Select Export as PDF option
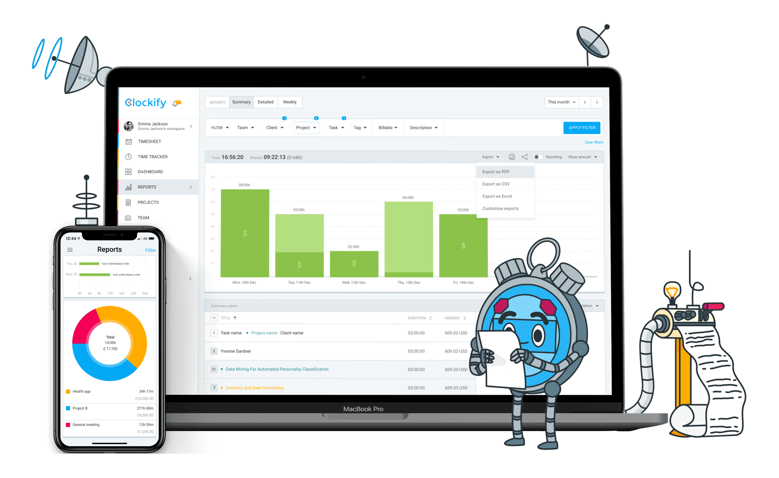The height and width of the screenshot is (478, 779). tap(498, 171)
